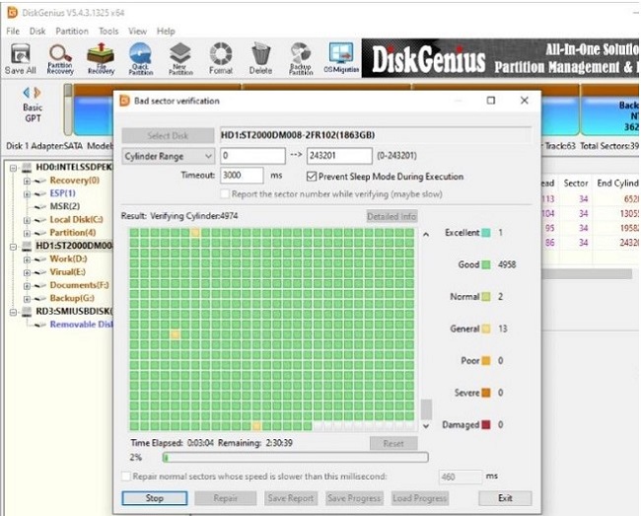641x516 pixels.
Task: Click the Save Report button
Action: (291, 498)
